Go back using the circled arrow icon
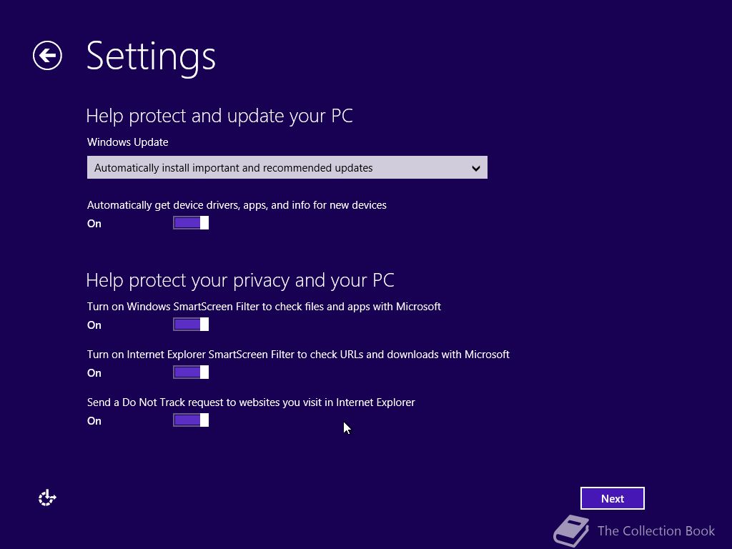The width and height of the screenshot is (732, 549). pyautogui.click(x=47, y=56)
